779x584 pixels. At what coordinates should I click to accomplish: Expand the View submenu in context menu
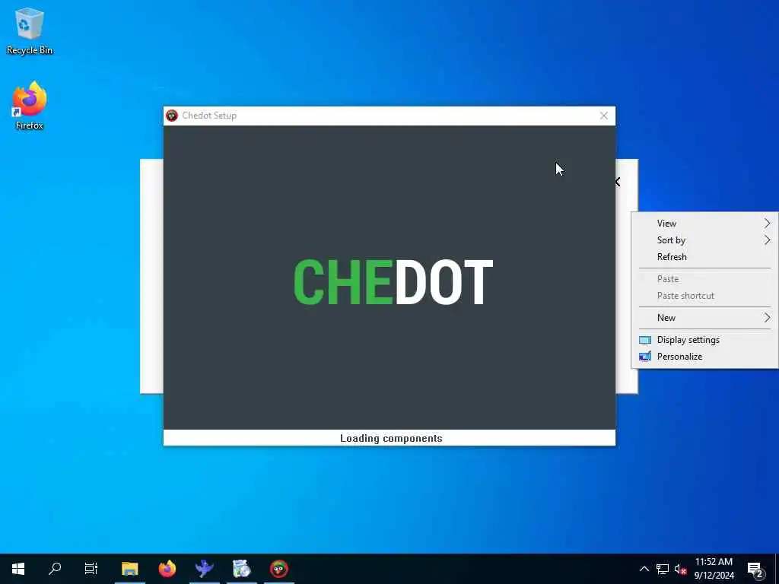tap(704, 224)
